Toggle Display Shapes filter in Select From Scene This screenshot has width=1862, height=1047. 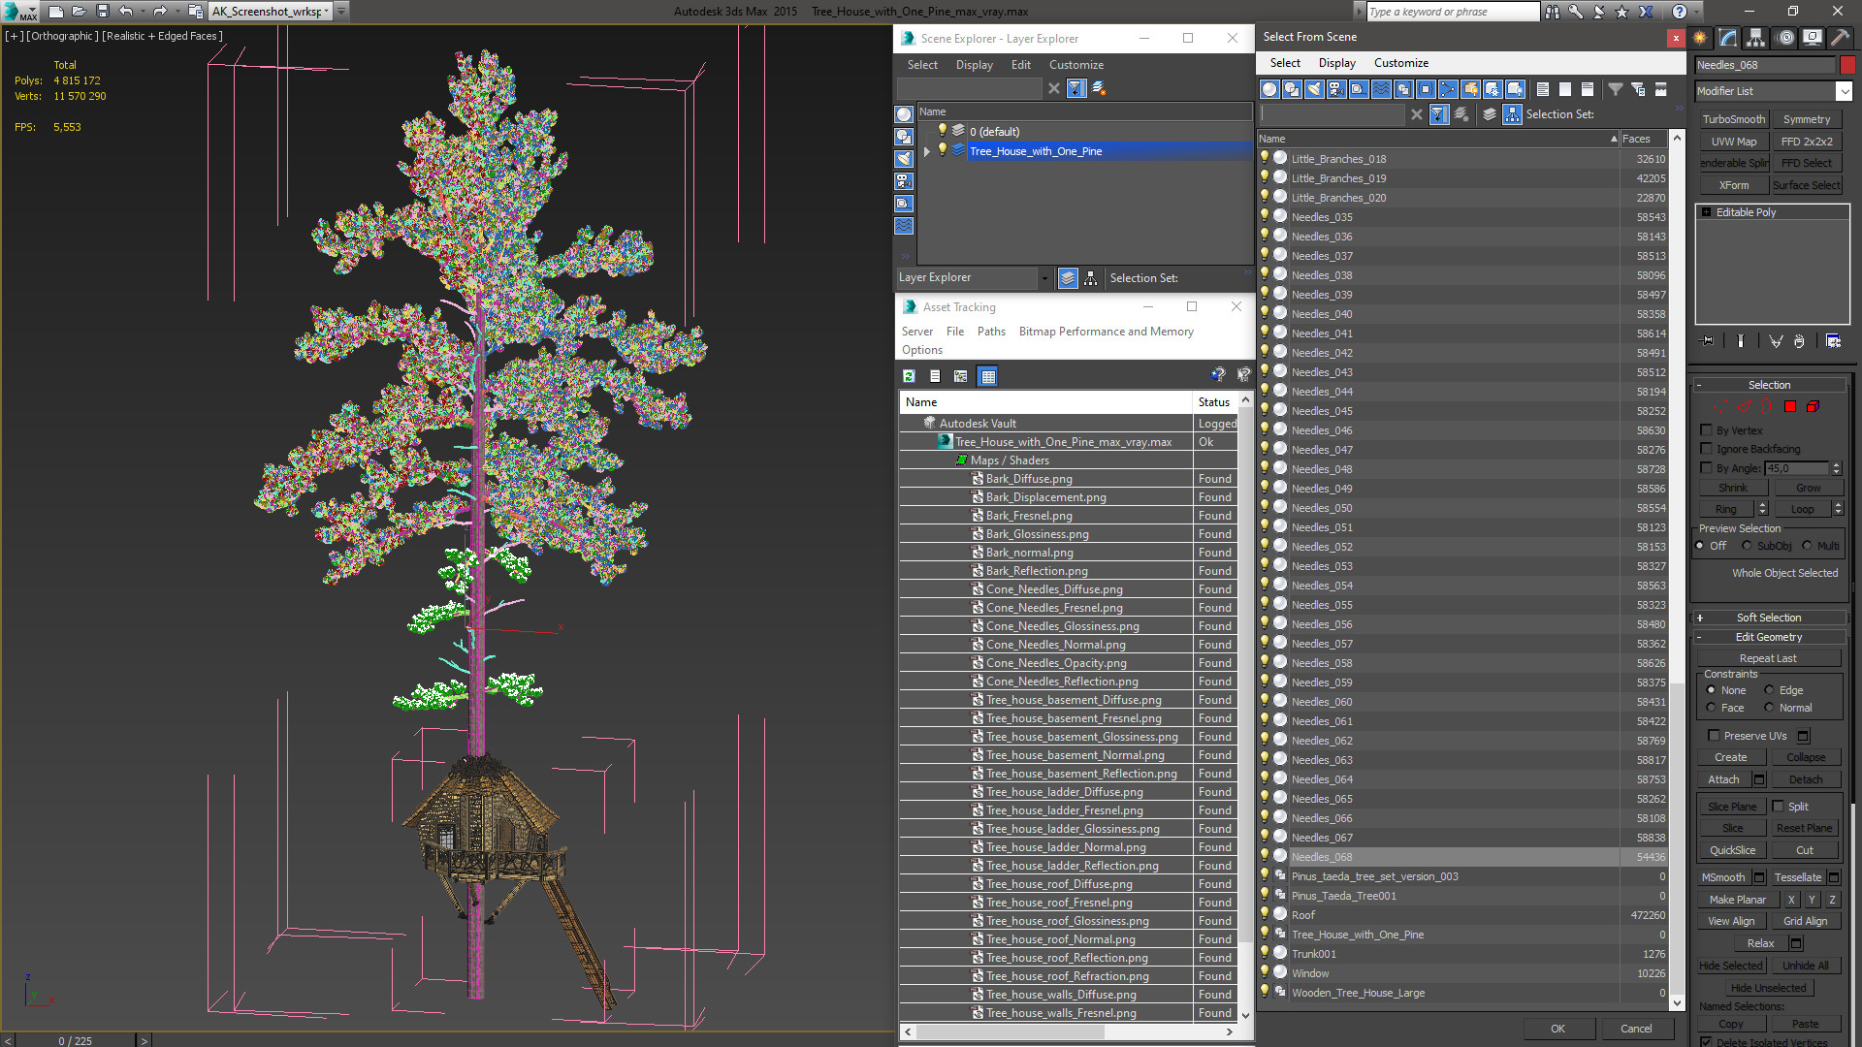(1292, 89)
